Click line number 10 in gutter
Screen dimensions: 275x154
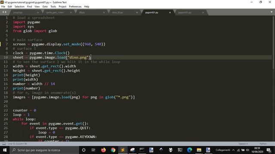pos(6,57)
